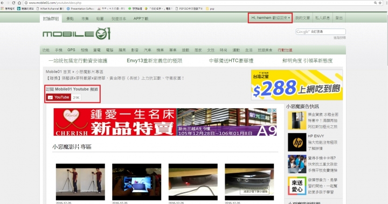Open the 運動 category menu
Viewport: 388px width, 204px height.
click(x=236, y=50)
